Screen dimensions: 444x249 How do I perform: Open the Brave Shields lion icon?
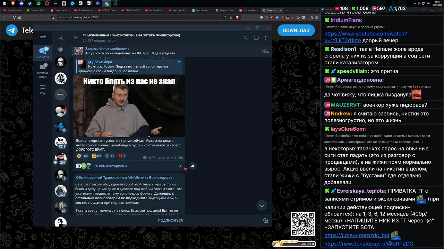tap(238, 17)
